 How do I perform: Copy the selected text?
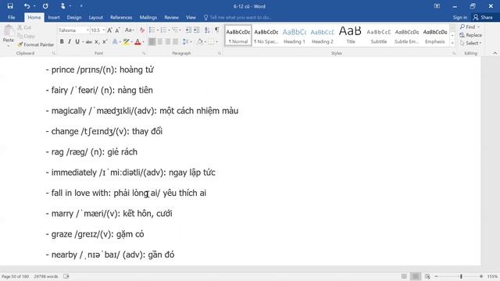click(26, 36)
